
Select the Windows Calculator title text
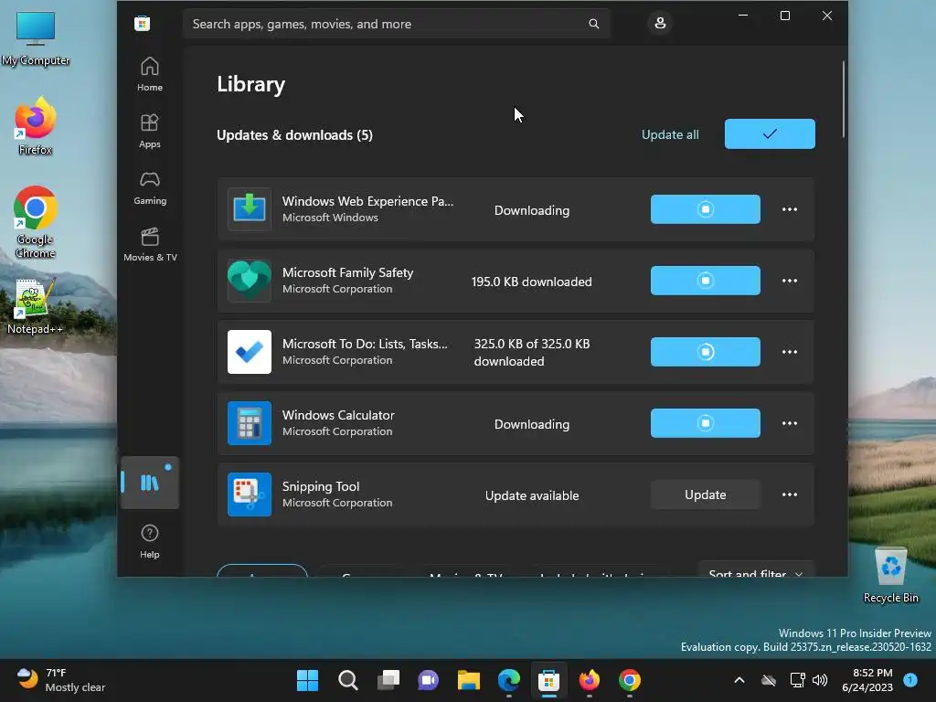coord(338,415)
